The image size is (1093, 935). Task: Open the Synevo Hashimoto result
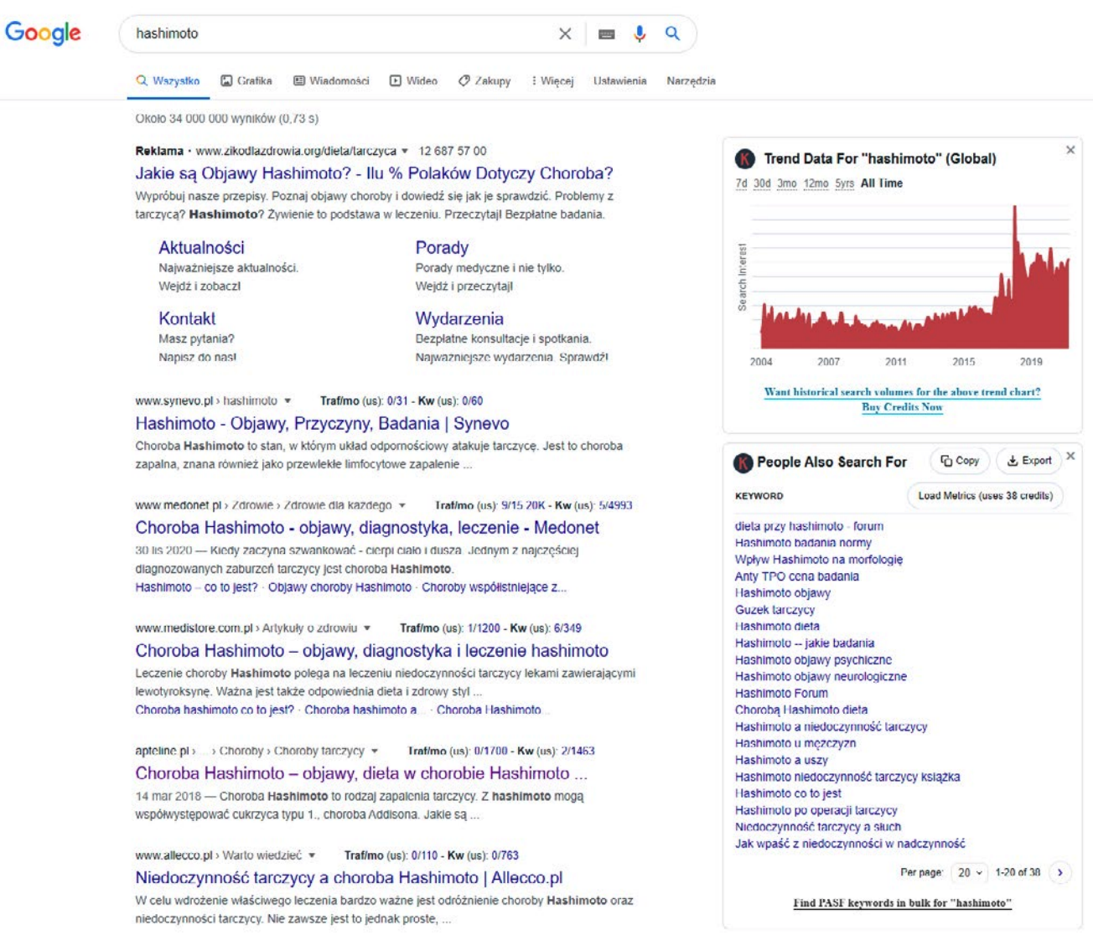tap(322, 424)
